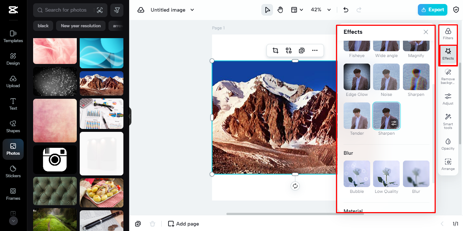Expand more sidebar items with down chevron
This screenshot has width=463, height=231.
(x=13, y=220)
